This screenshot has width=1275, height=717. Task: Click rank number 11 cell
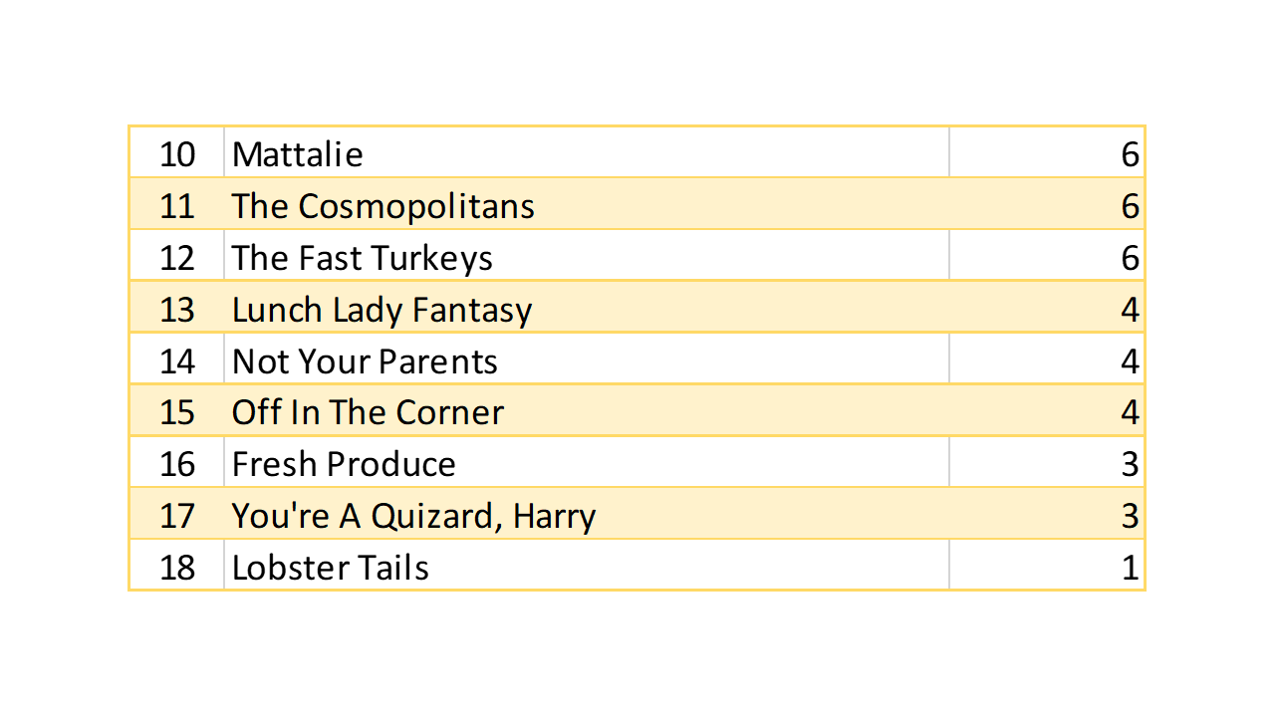[x=177, y=206]
